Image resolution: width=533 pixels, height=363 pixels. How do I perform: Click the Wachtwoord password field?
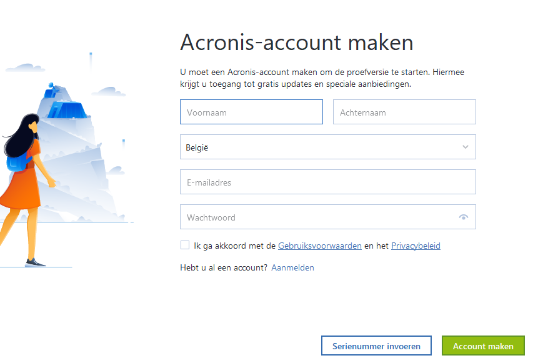319,217
